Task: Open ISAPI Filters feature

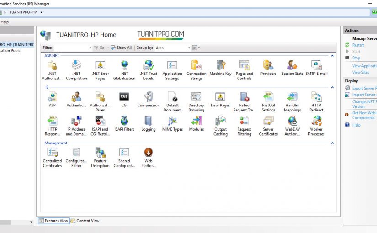Action: point(124,123)
